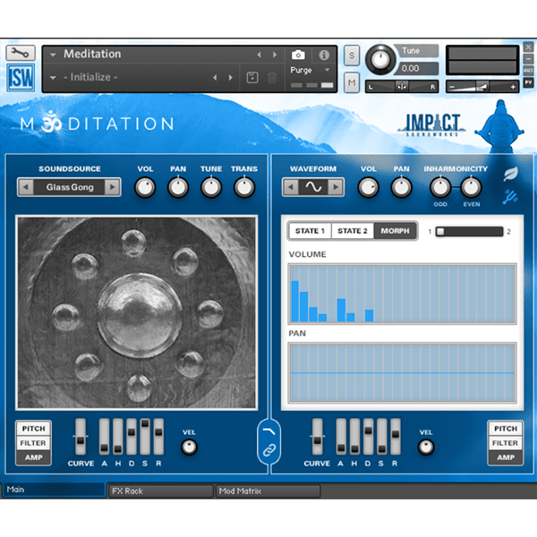Click the AUX button in Kontakt header

pos(528,70)
